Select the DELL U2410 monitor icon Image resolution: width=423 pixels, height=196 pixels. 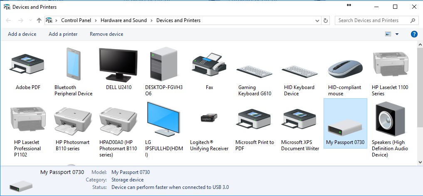click(x=118, y=65)
